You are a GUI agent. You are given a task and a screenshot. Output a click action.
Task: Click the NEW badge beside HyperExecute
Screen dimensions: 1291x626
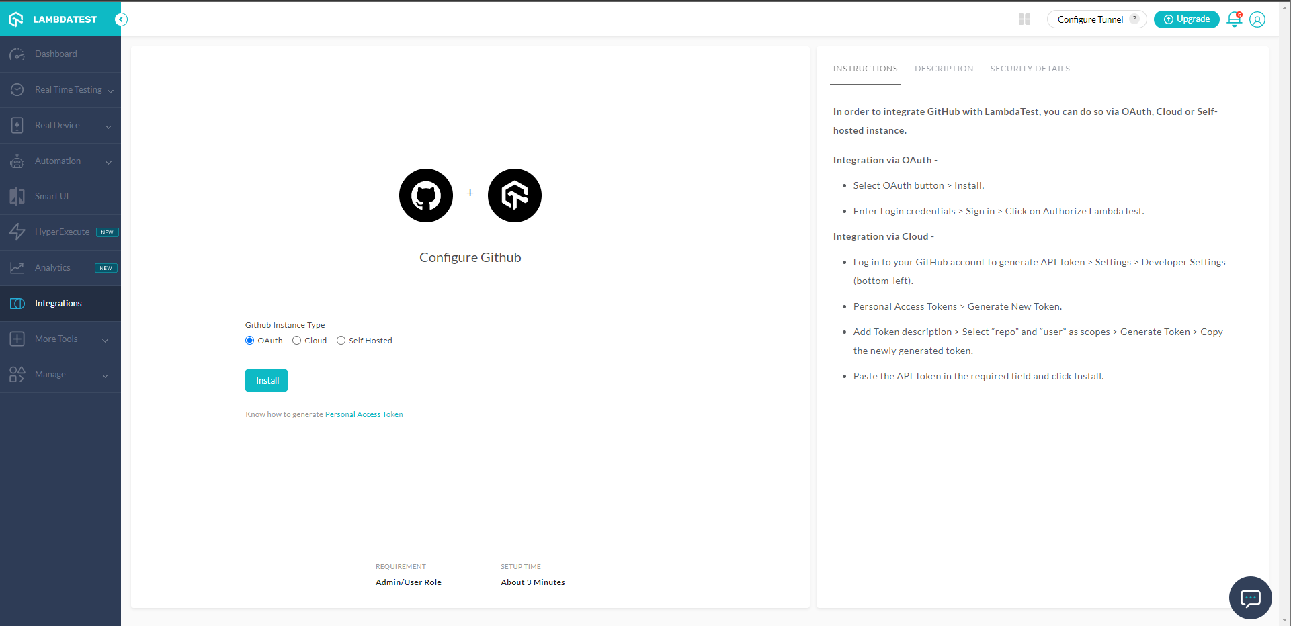point(108,232)
